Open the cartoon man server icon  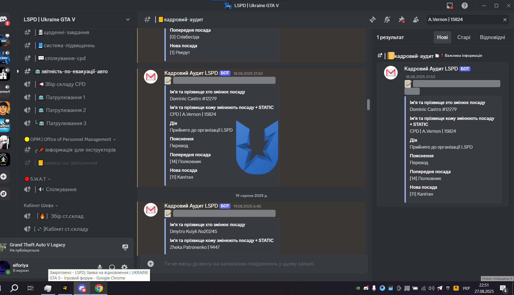[x=4, y=108]
